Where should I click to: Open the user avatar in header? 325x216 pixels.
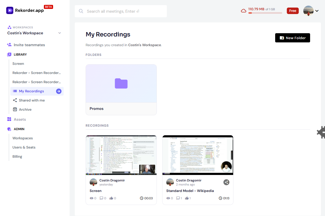308,11
